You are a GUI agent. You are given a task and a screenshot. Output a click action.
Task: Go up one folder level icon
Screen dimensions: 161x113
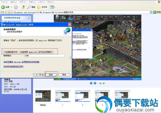pos(24,7)
